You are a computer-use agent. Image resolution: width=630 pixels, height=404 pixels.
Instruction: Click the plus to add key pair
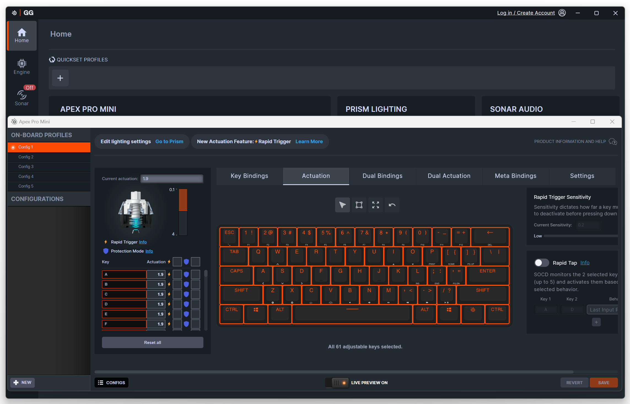coord(596,322)
